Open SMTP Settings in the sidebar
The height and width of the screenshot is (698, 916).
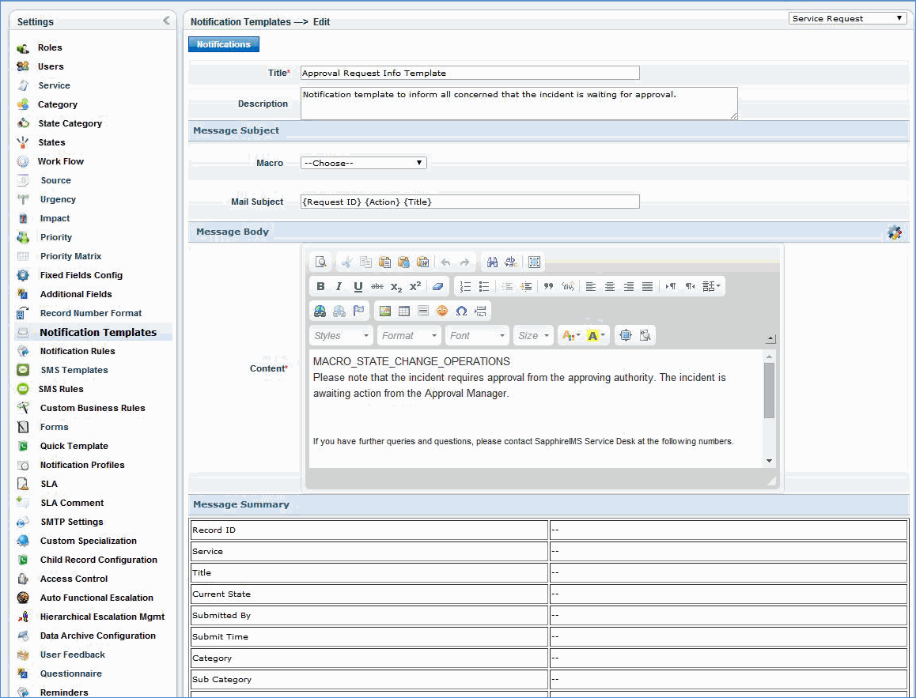click(71, 522)
